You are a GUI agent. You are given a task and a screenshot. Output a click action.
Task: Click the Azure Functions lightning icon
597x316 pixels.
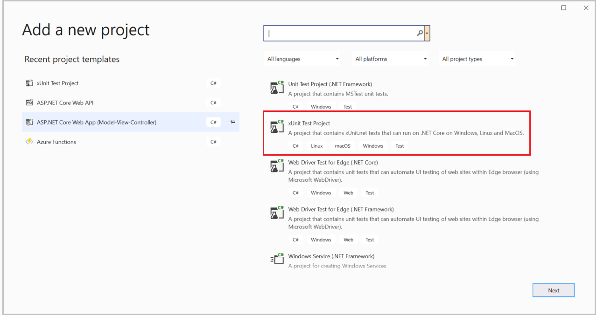[29, 142]
